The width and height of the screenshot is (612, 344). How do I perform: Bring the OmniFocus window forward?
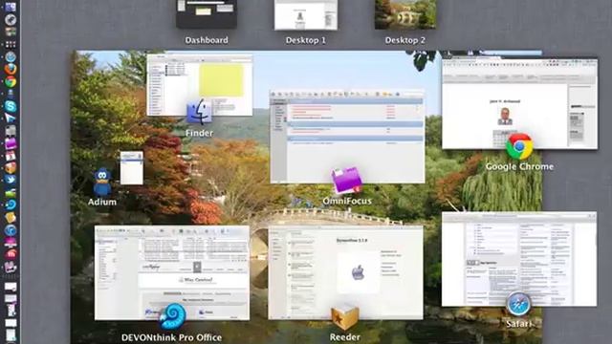pos(347,137)
